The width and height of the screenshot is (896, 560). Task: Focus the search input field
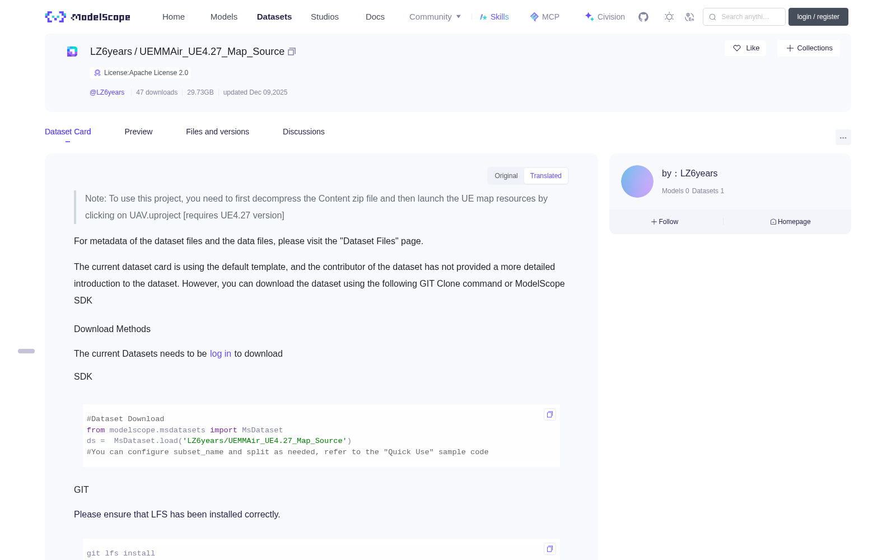[744, 17]
